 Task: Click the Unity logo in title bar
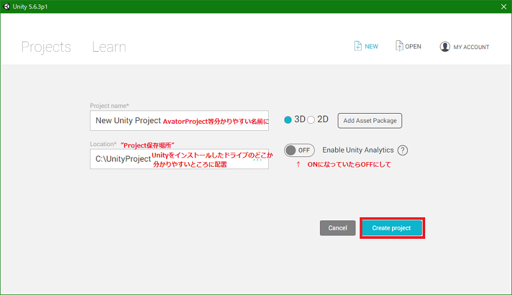(x=6, y=6)
